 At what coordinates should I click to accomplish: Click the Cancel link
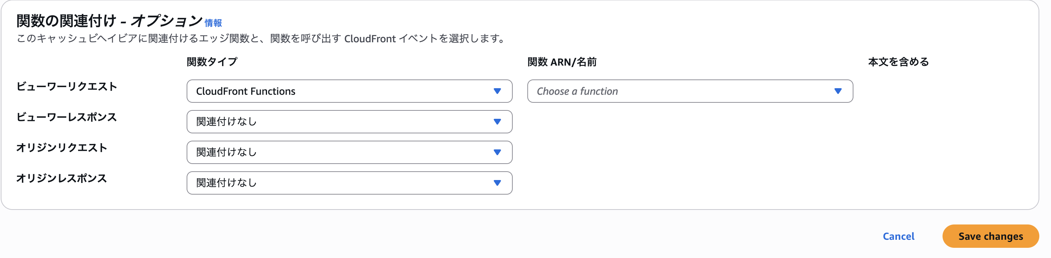(x=898, y=236)
